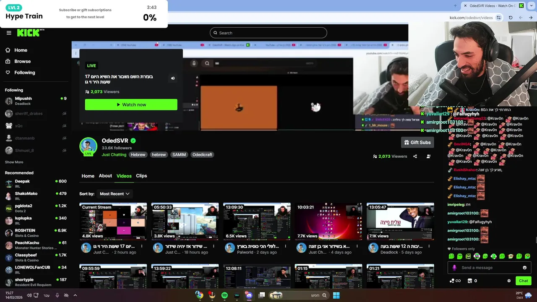537x302 pixels.
Task: Click the Kick logo
Action: [x=30, y=33]
